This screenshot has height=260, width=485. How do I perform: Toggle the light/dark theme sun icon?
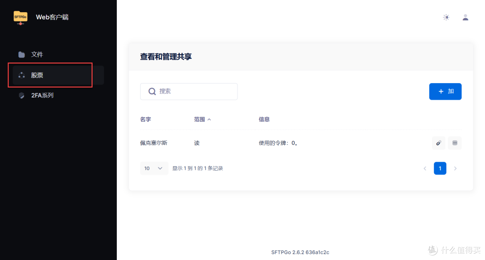446,18
